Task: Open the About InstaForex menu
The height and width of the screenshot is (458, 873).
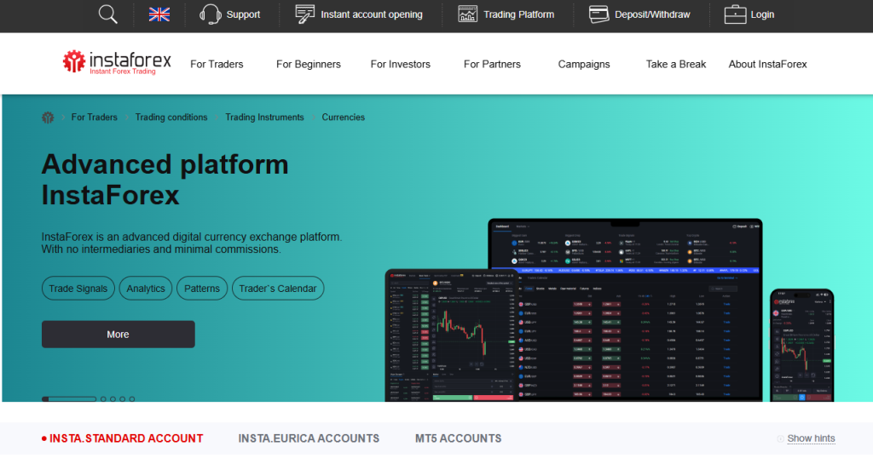Action: [768, 64]
